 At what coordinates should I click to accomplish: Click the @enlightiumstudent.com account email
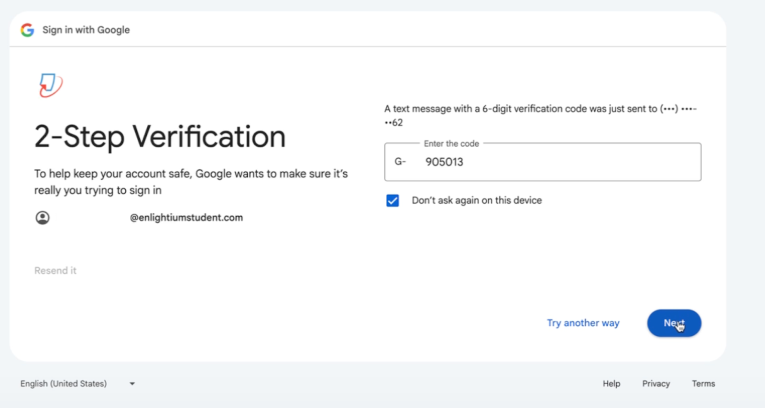click(186, 218)
